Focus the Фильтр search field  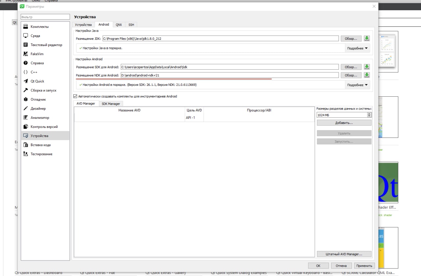click(45, 17)
